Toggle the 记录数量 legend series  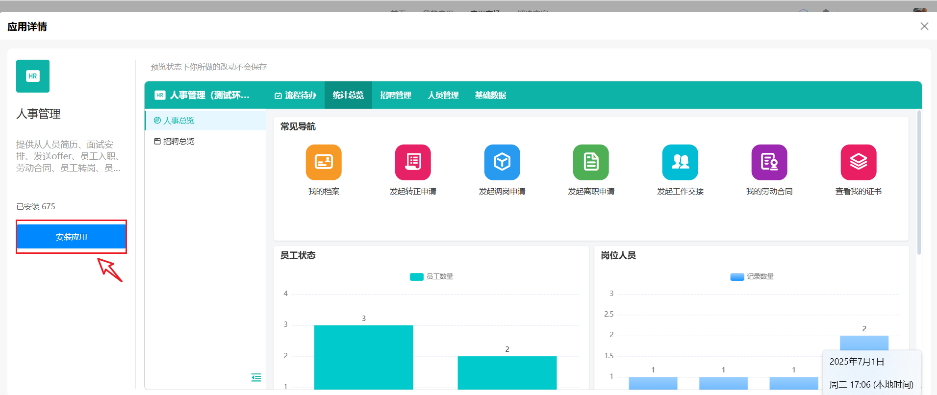pos(752,276)
